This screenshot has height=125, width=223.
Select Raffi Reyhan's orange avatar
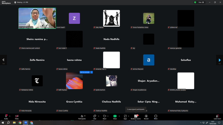click(74, 81)
